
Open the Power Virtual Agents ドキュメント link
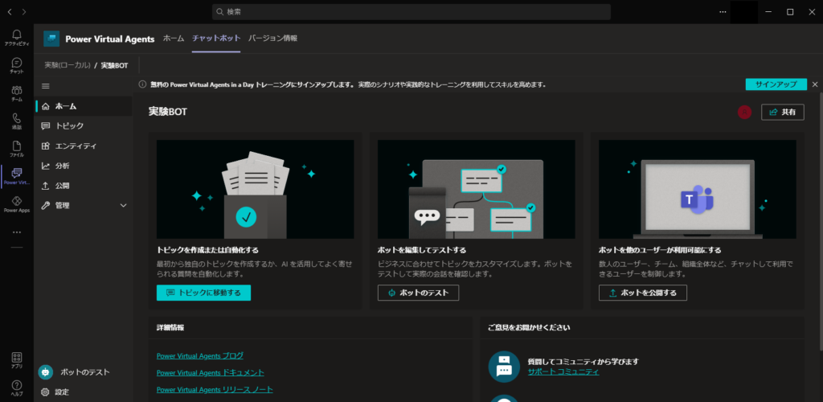pyautogui.click(x=210, y=372)
